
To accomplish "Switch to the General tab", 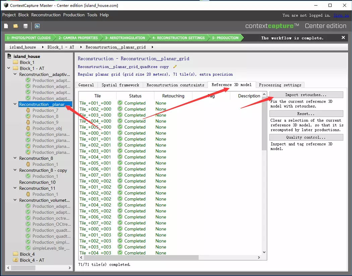I will tap(86, 85).
